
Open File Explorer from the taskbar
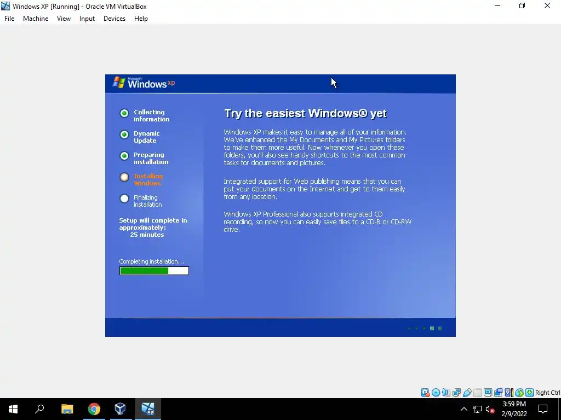[67, 409]
